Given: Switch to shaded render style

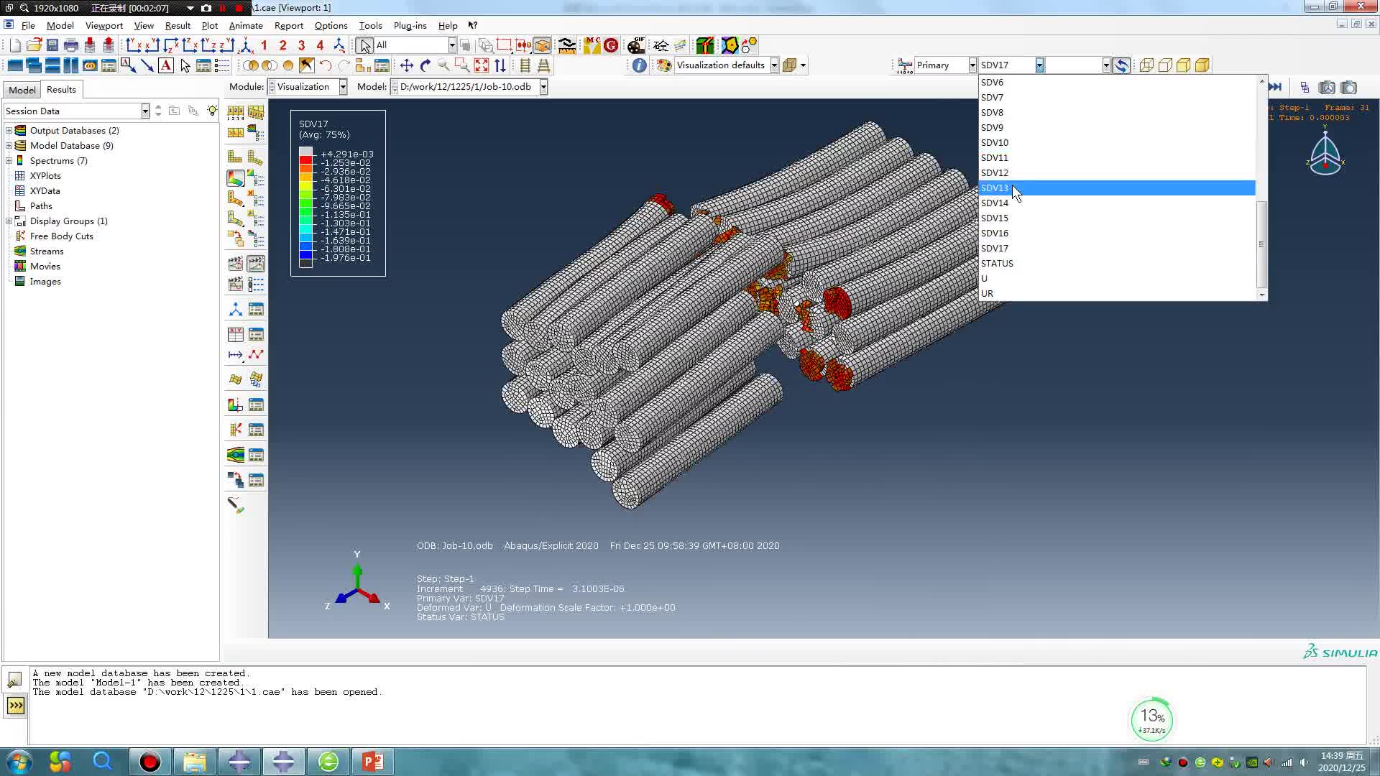Looking at the screenshot, I should [x=1202, y=65].
